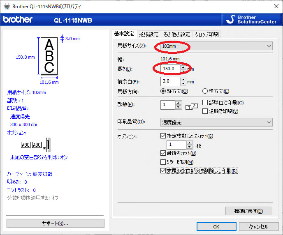This screenshot has width=283, height=235.
Task: Click the printer icon in the title bar
Action: (x=7, y=7)
